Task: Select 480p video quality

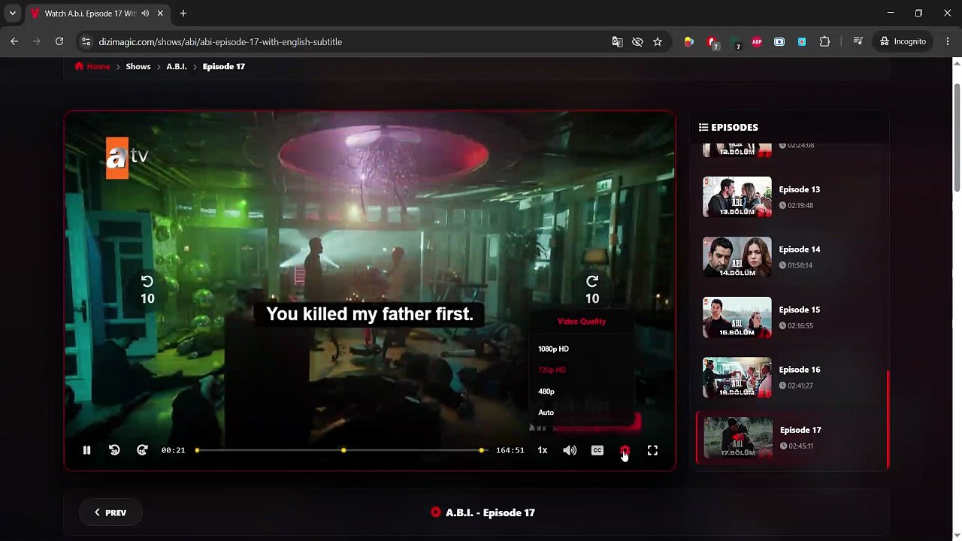Action: click(x=546, y=391)
